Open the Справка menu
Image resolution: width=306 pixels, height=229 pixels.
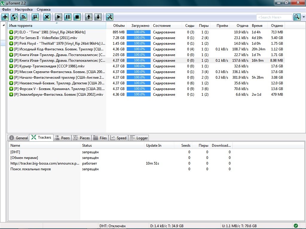(44, 9)
